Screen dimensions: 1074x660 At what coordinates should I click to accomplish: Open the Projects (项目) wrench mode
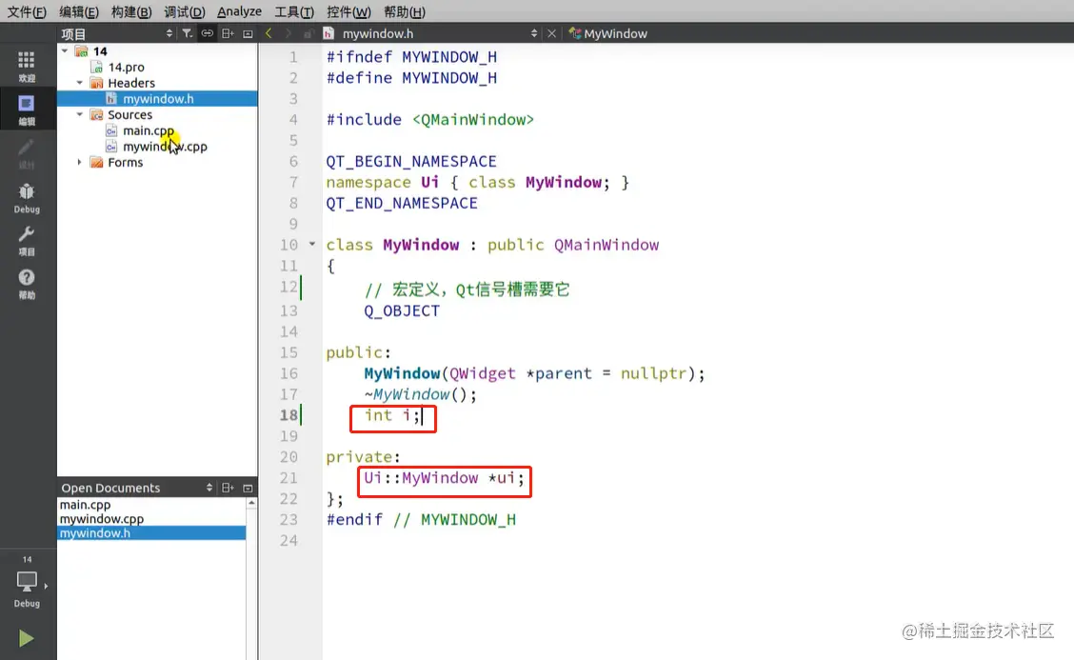click(26, 241)
